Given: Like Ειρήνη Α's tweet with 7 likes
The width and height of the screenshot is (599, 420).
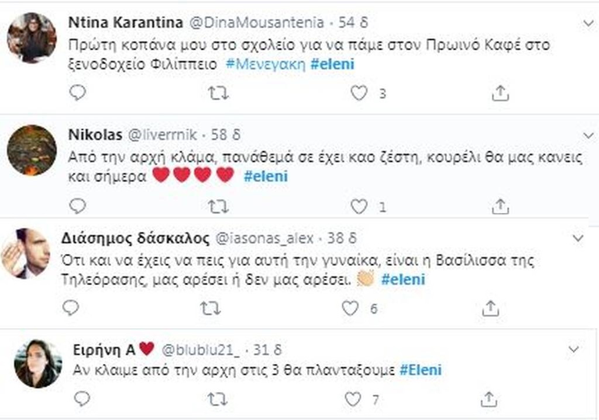Looking at the screenshot, I should (x=353, y=399).
